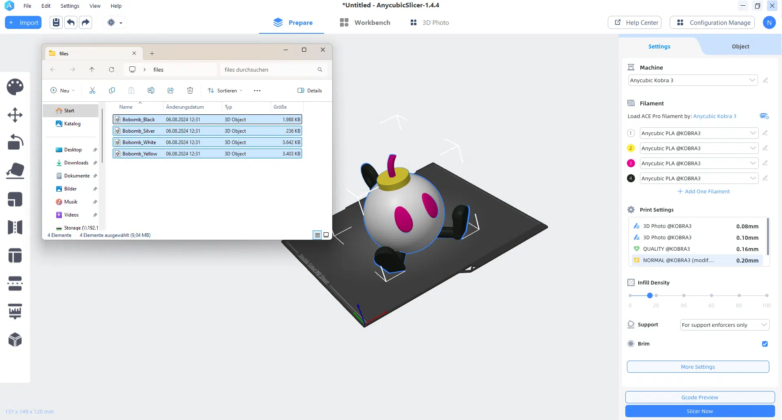Click the ACE Pro filament sync icon
Viewport: 782px width, 420px height.
[764, 116]
